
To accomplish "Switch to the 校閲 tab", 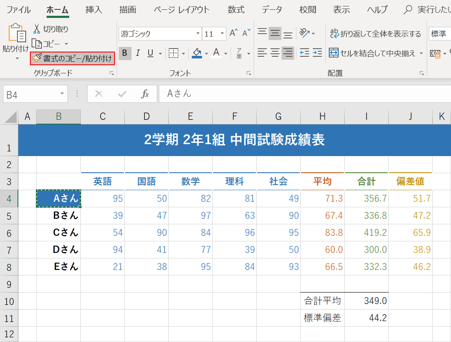I will coord(308,9).
